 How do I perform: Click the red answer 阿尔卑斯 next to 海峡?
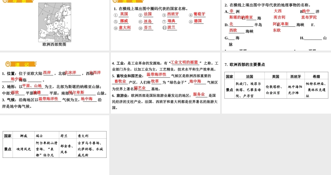(x=281, y=24)
